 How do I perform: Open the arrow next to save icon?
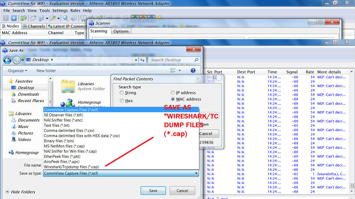[x=47, y=18]
